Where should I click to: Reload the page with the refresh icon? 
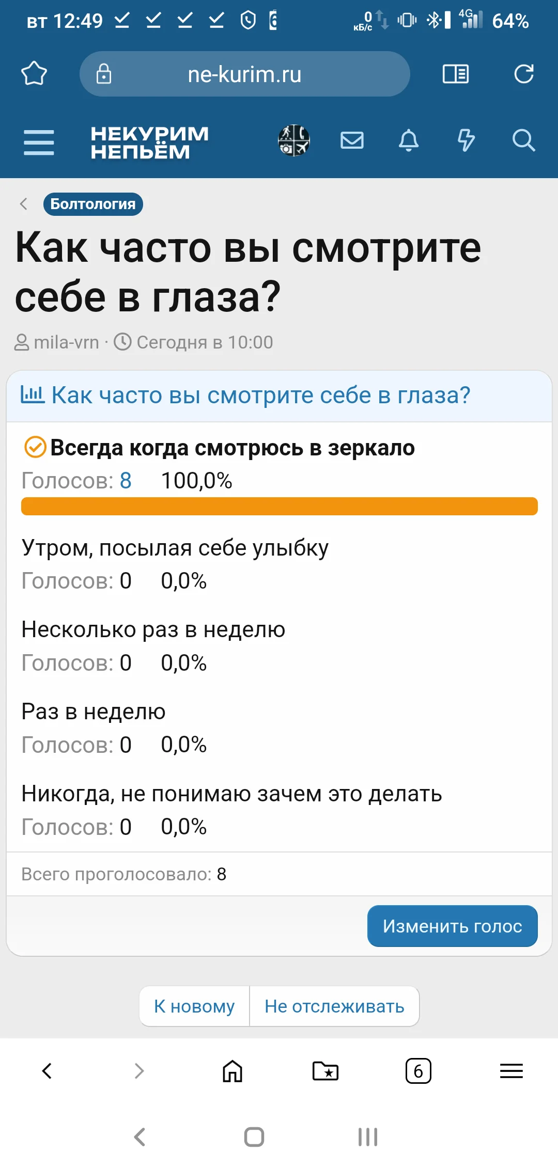[x=524, y=74]
